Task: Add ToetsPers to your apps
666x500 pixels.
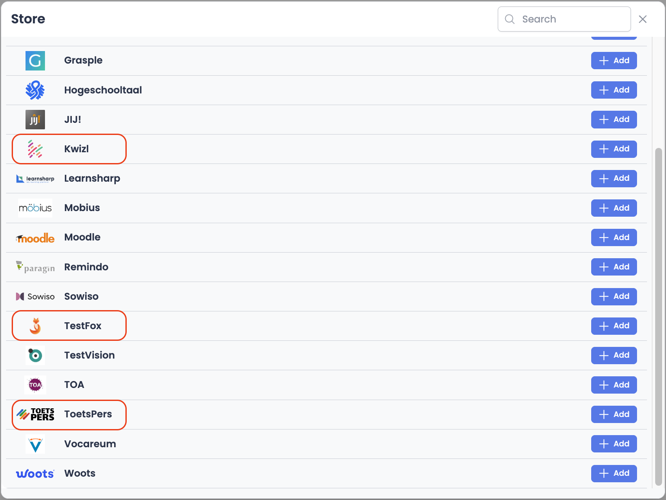Action: click(x=614, y=414)
